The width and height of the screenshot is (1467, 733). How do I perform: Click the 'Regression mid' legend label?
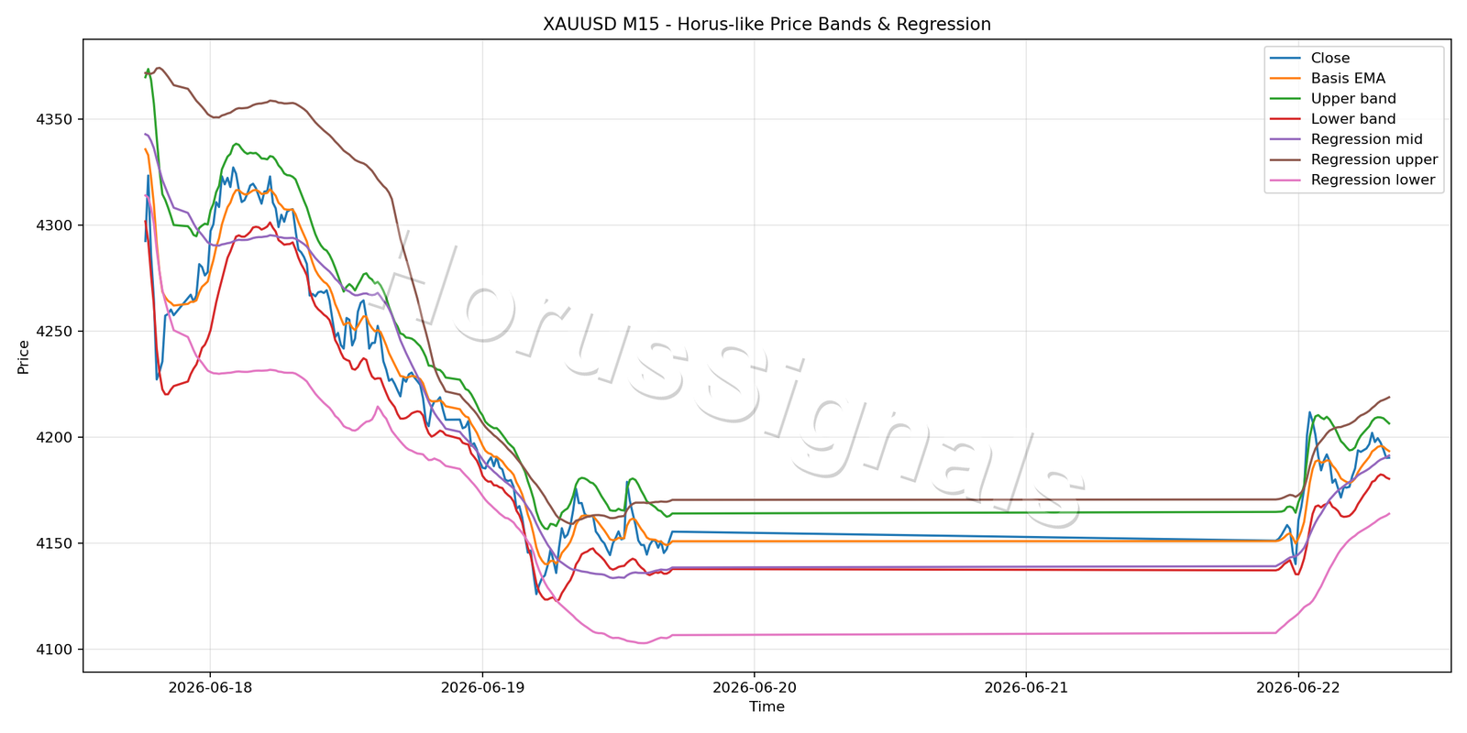click(1366, 139)
